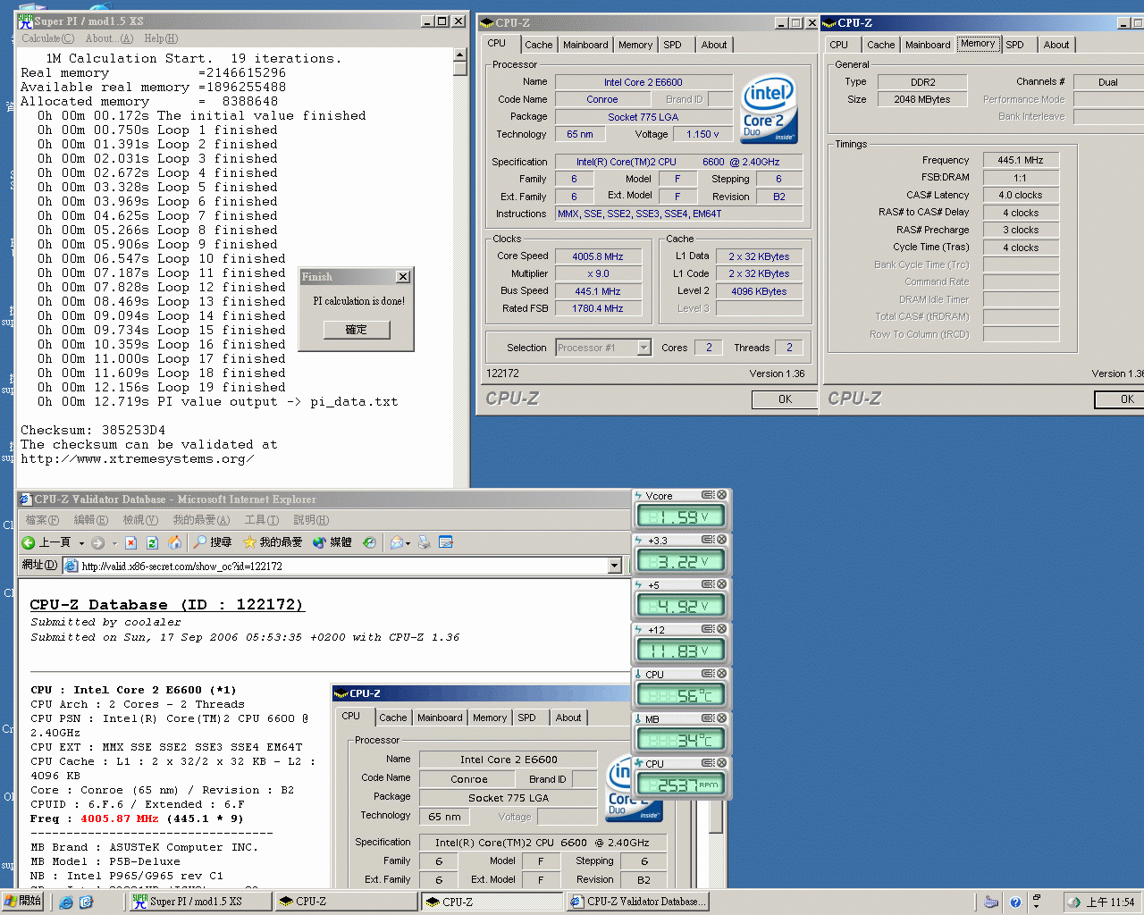Click the Internet Explorer quick launch icon
The width and height of the screenshot is (1144, 915).
[x=66, y=902]
